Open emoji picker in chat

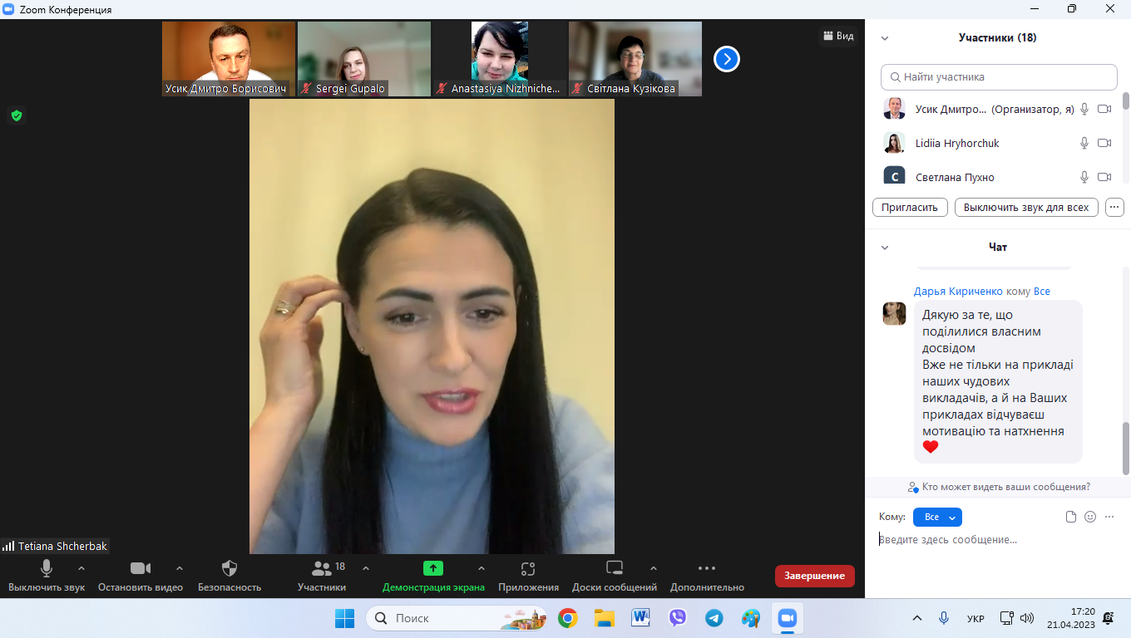click(x=1090, y=517)
